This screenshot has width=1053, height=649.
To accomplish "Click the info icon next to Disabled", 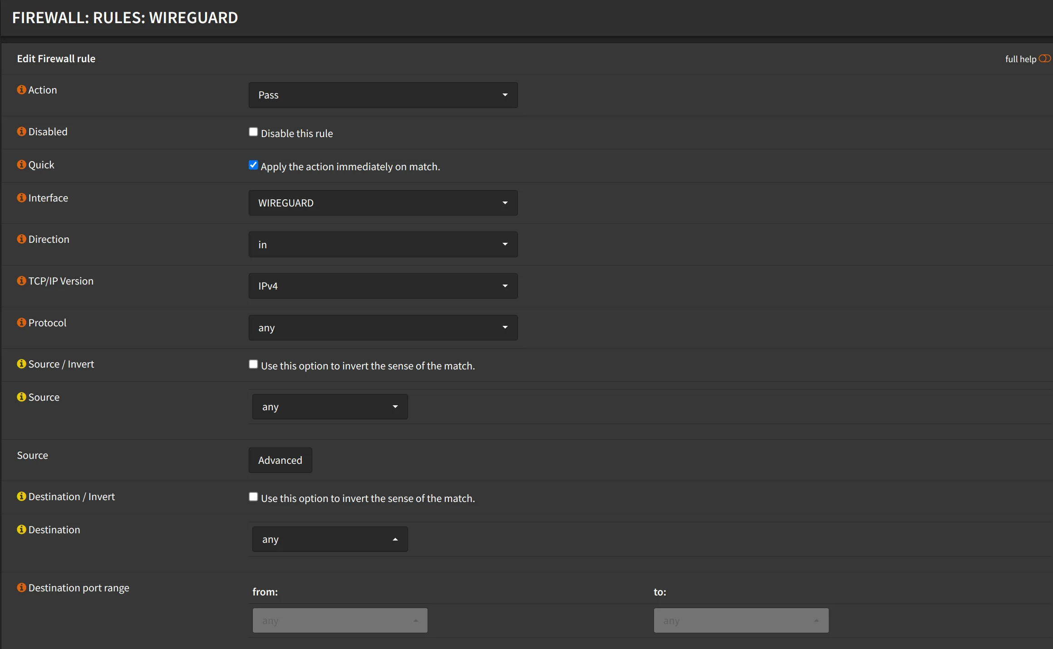I will (21, 132).
